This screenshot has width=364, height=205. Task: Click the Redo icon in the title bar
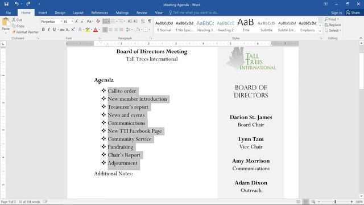click(28, 4)
